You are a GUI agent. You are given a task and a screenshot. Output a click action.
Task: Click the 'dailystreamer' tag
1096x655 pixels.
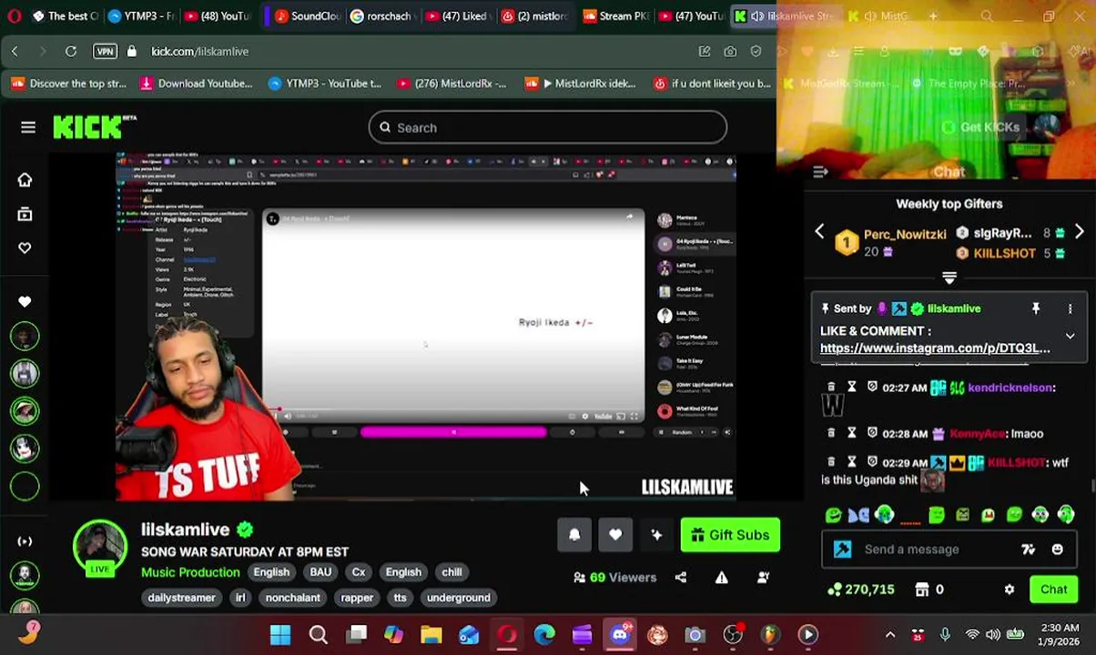[181, 598]
